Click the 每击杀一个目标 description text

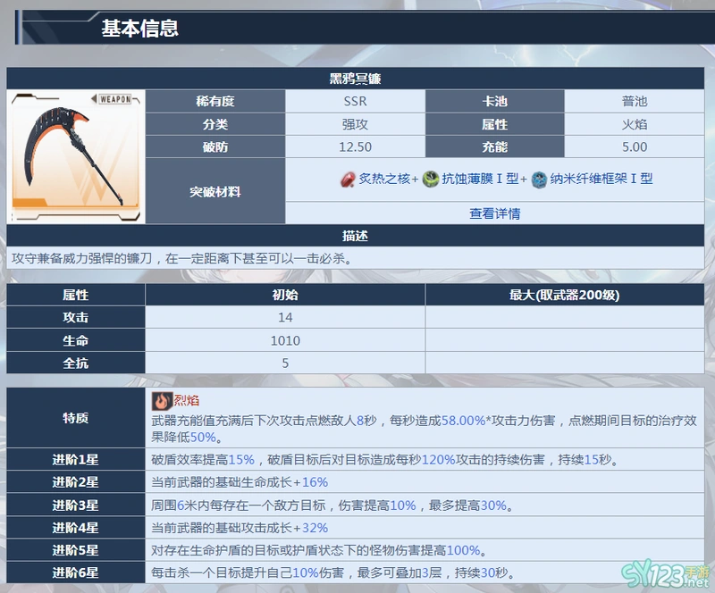tap(333, 572)
